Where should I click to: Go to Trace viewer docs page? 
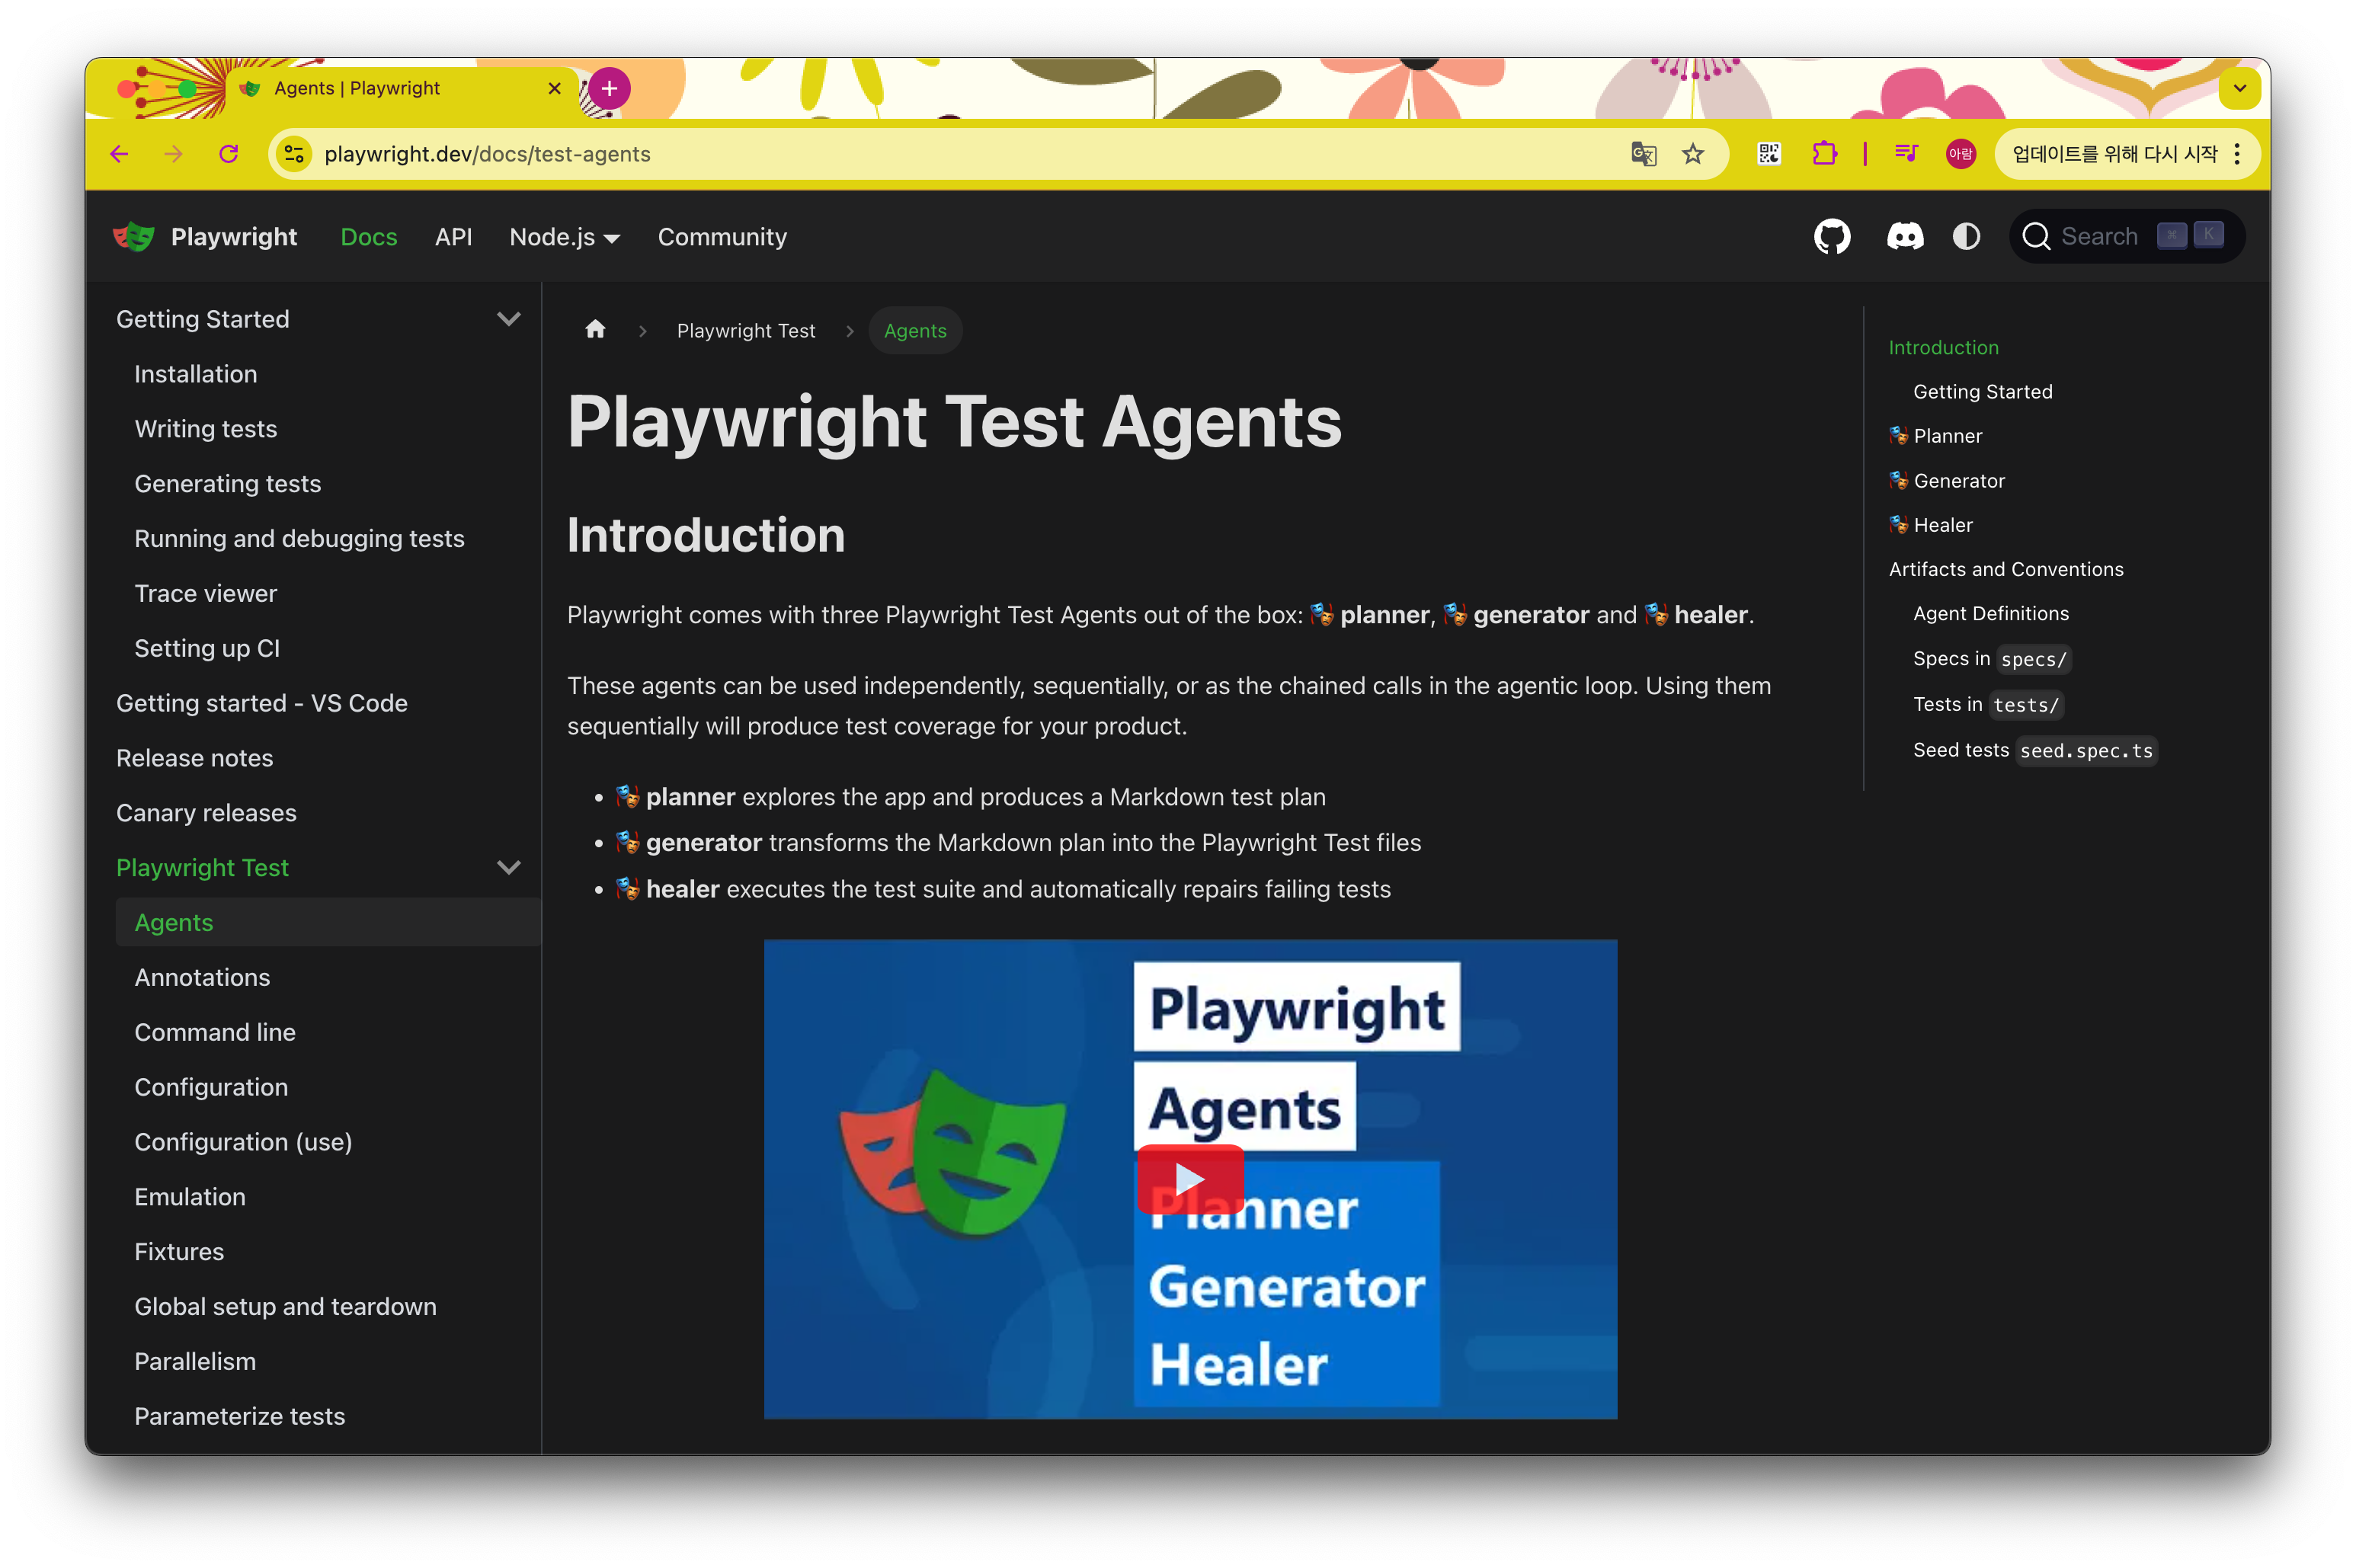coord(206,593)
